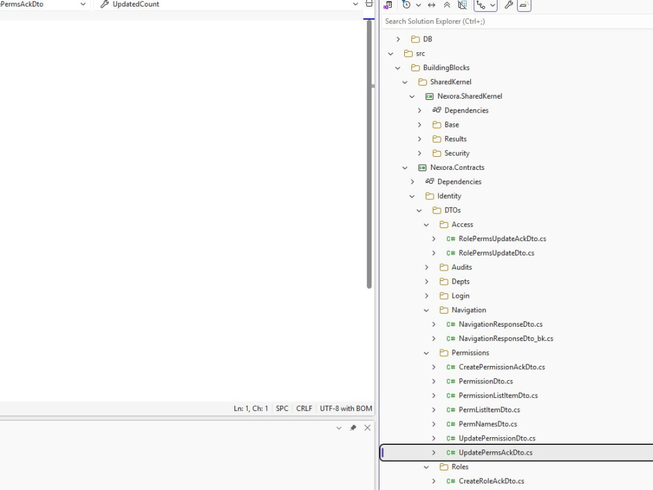The height and width of the screenshot is (490, 653).
Task: Click the Ln: 1, Ch: 1 status indicator
Action: point(251,409)
